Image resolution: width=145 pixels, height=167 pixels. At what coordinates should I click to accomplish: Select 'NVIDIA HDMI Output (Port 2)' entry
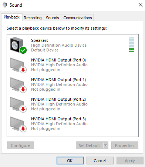click(72, 104)
